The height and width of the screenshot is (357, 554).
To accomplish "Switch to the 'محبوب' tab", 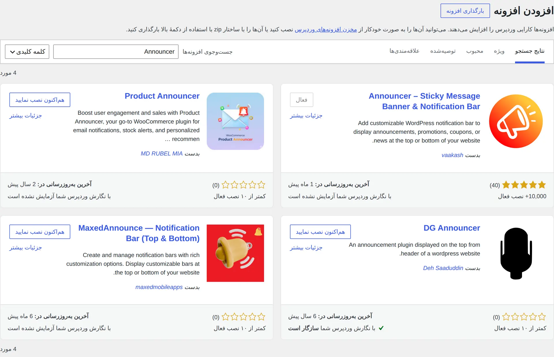I will point(475,51).
